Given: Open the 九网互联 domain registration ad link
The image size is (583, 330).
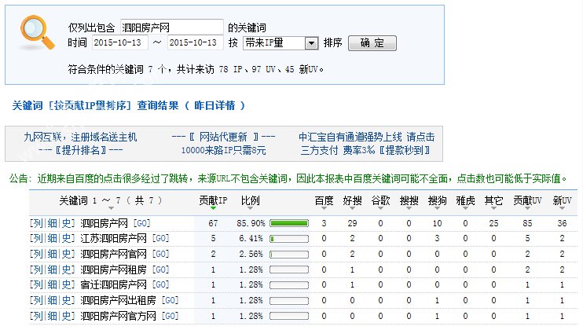Looking at the screenshot, I should click(81, 137).
